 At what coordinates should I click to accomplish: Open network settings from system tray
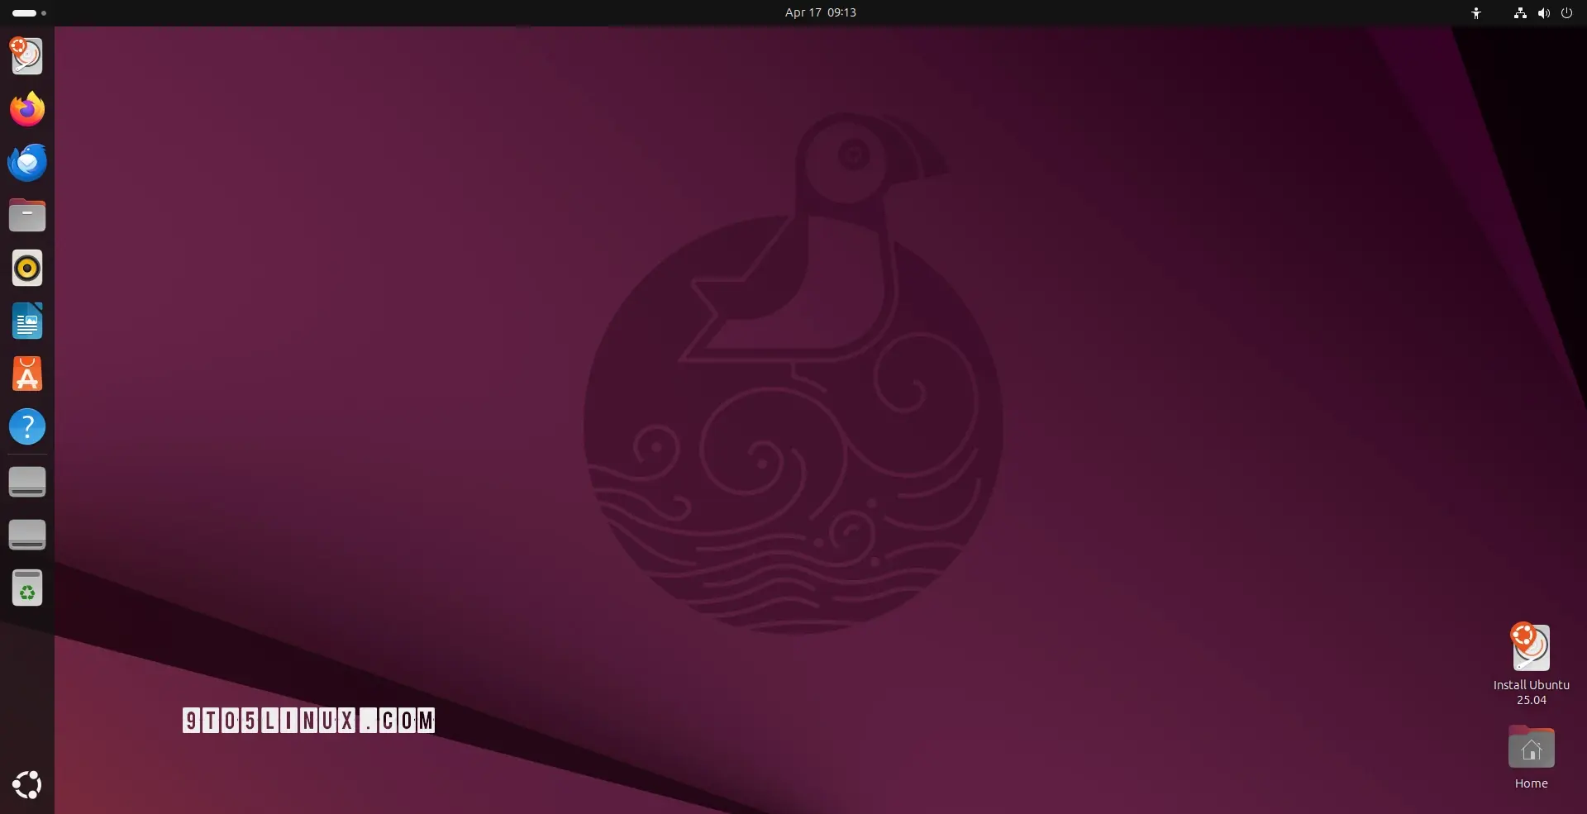pos(1520,12)
